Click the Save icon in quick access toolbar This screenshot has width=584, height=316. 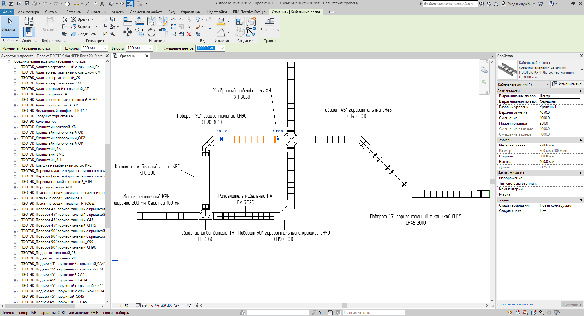click(27, 4)
